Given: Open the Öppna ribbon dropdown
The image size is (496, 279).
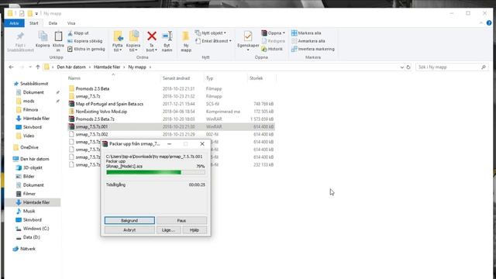Looking at the screenshot, I should pos(274,33).
